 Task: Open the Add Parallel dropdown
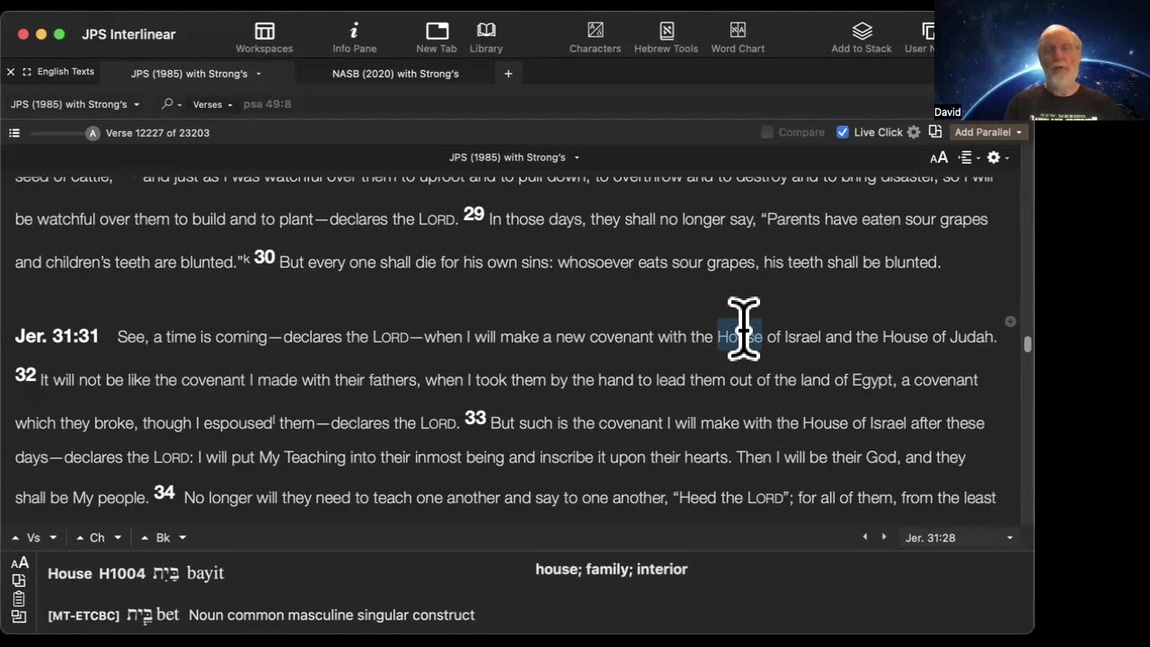(x=987, y=132)
